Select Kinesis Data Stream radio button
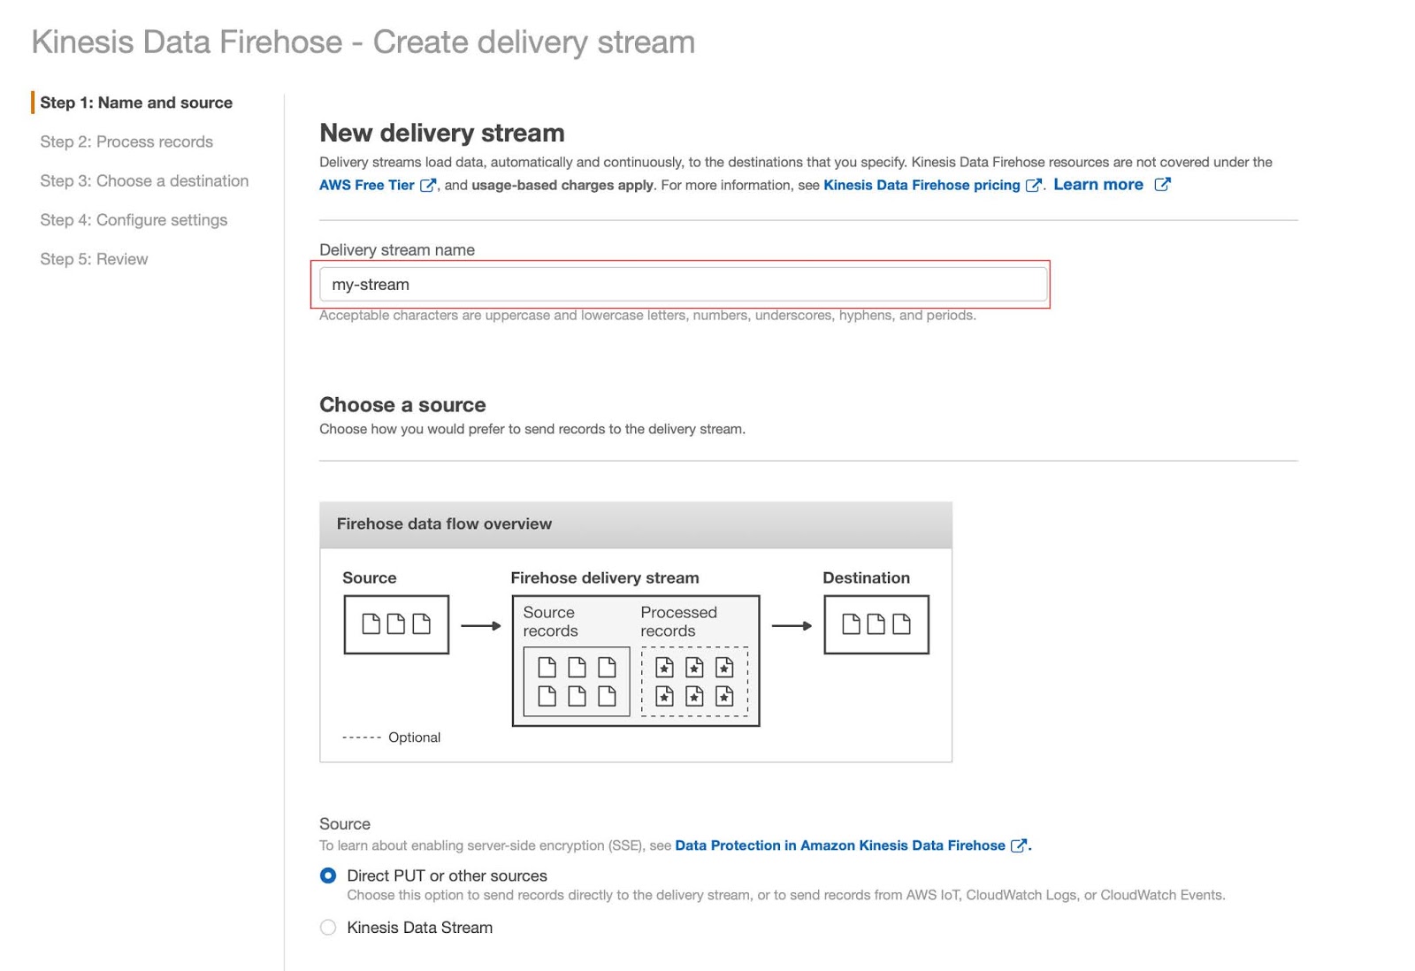Viewport: 1415px width, 971px height. pos(328,928)
